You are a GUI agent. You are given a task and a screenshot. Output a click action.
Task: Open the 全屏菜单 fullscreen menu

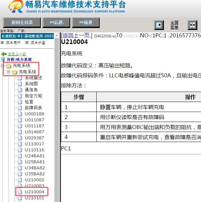click(174, 25)
